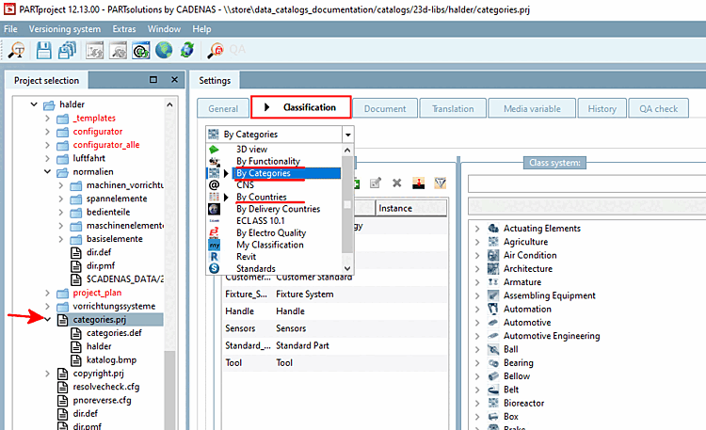Screen dimensions: 706x430
Task: Click the grey X delete icon in class toolbar
Action: coord(396,183)
